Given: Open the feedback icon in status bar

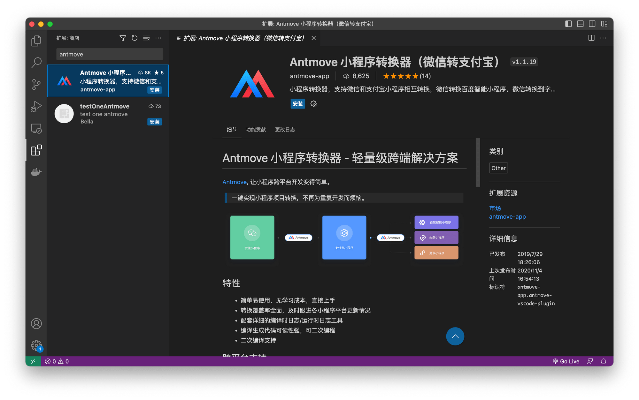Looking at the screenshot, I should 590,361.
